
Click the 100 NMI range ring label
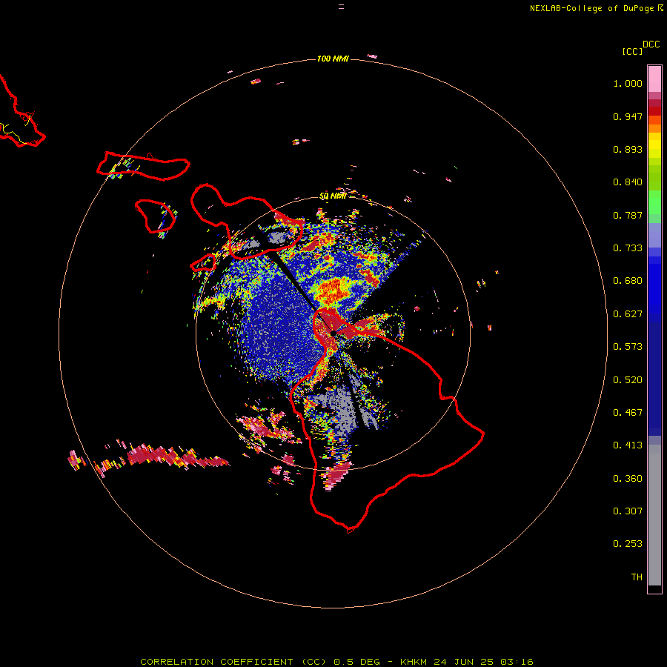click(x=333, y=59)
